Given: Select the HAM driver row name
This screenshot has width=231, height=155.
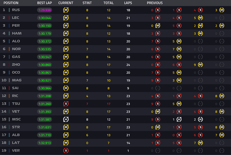Looking at the screenshot, I should 17,33.
